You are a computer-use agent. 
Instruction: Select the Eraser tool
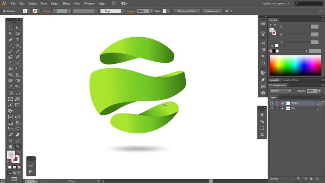18,57
